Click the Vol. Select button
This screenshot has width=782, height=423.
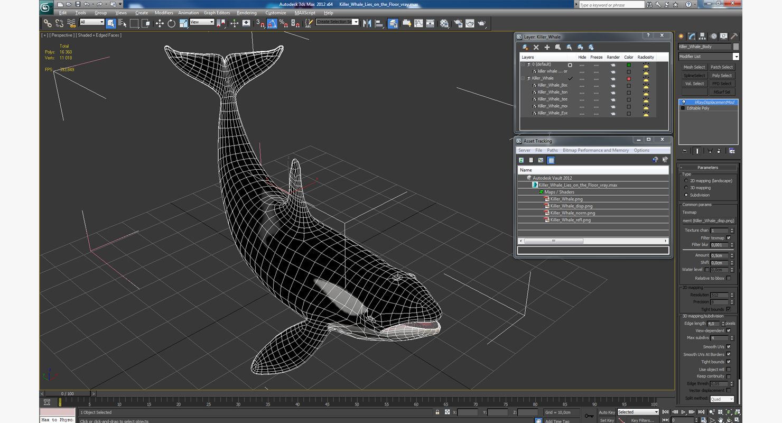click(694, 84)
